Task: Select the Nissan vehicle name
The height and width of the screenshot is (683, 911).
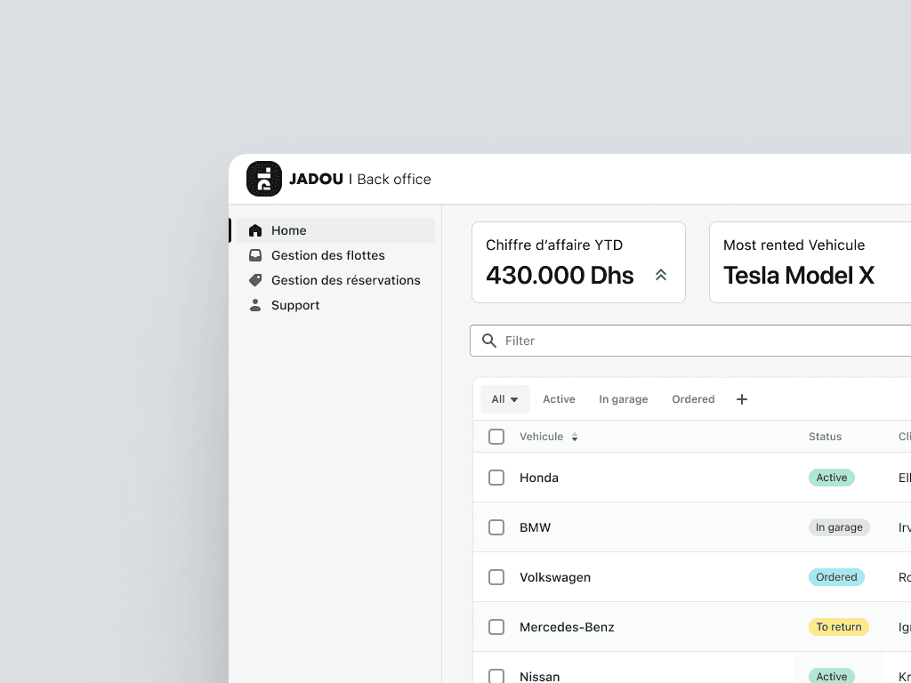Action: tap(540, 677)
